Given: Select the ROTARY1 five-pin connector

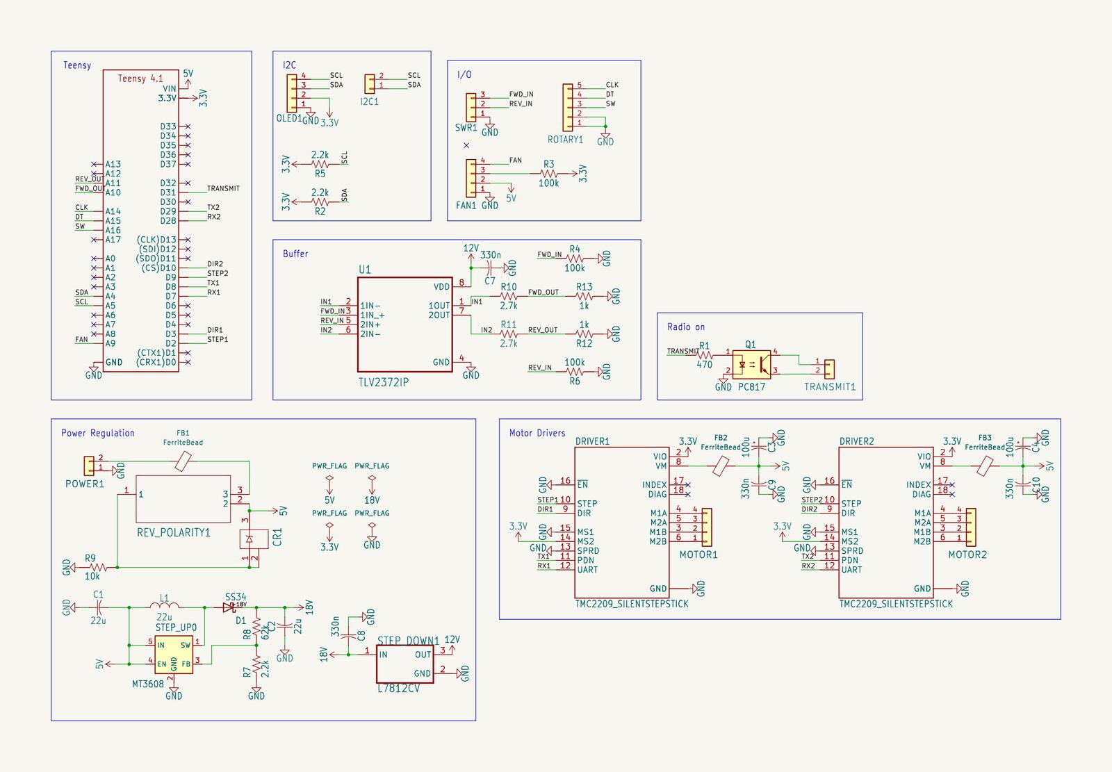Looking at the screenshot, I should tap(568, 106).
